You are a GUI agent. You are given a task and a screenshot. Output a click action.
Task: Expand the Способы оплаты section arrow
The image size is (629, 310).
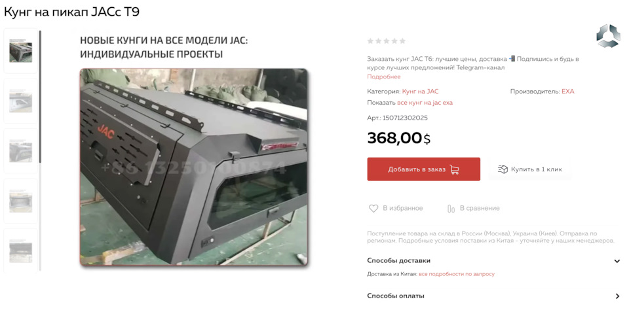(x=617, y=296)
